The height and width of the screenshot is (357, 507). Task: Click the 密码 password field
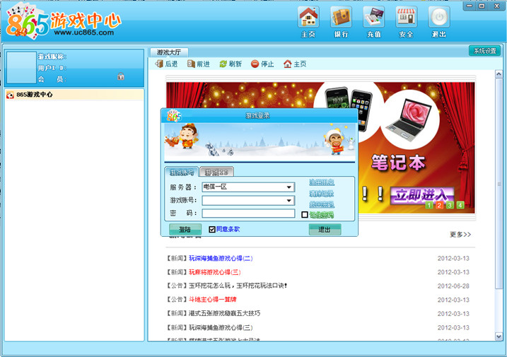click(248, 213)
